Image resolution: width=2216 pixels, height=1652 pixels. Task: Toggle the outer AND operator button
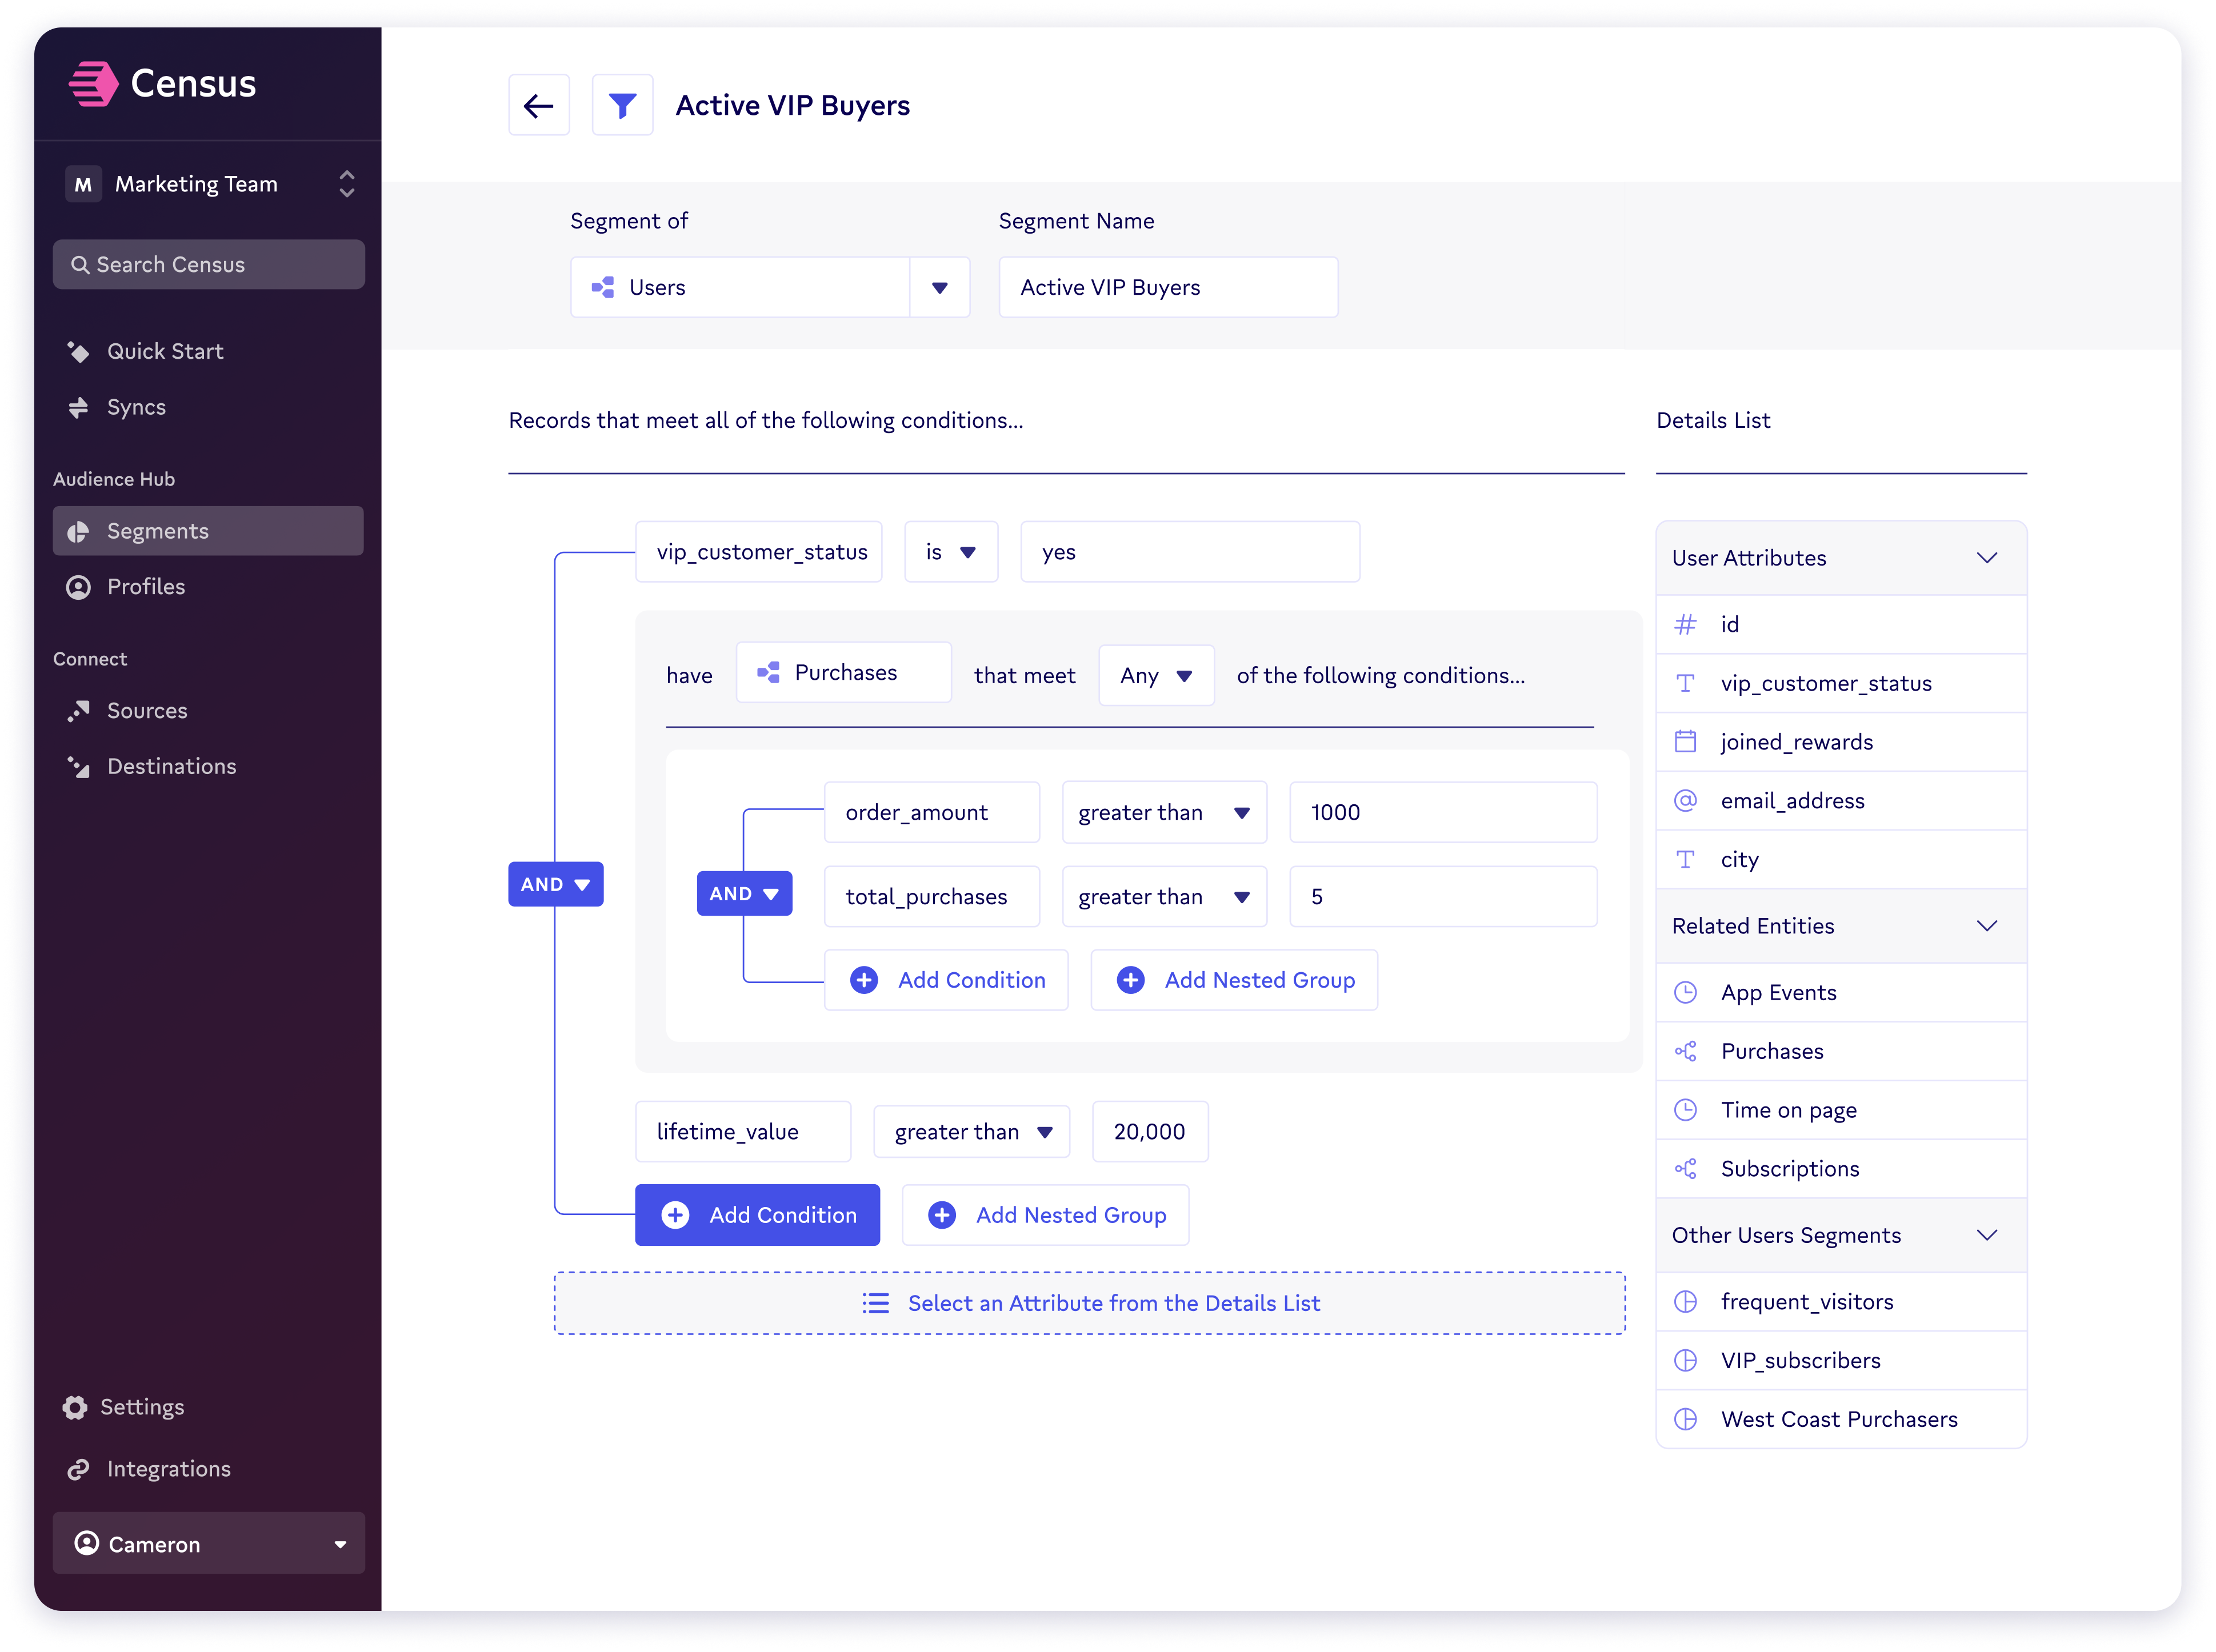[555, 884]
